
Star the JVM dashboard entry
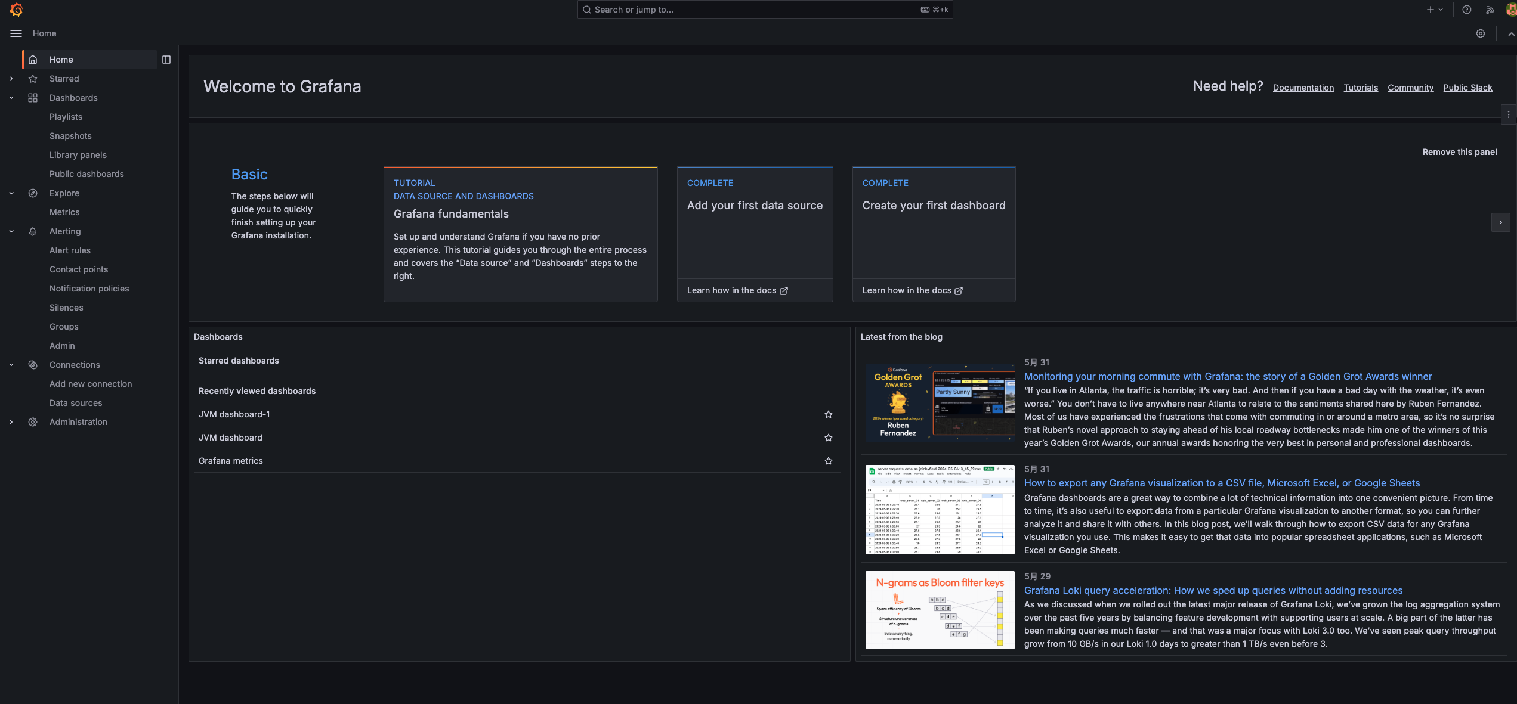pos(828,438)
